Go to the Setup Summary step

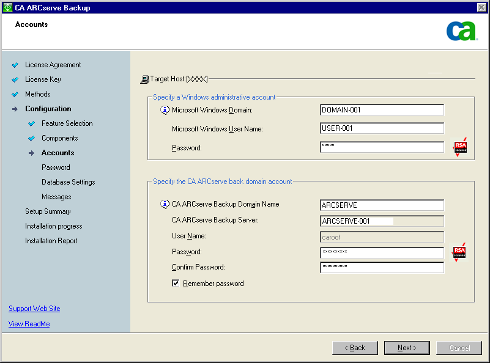(48, 211)
